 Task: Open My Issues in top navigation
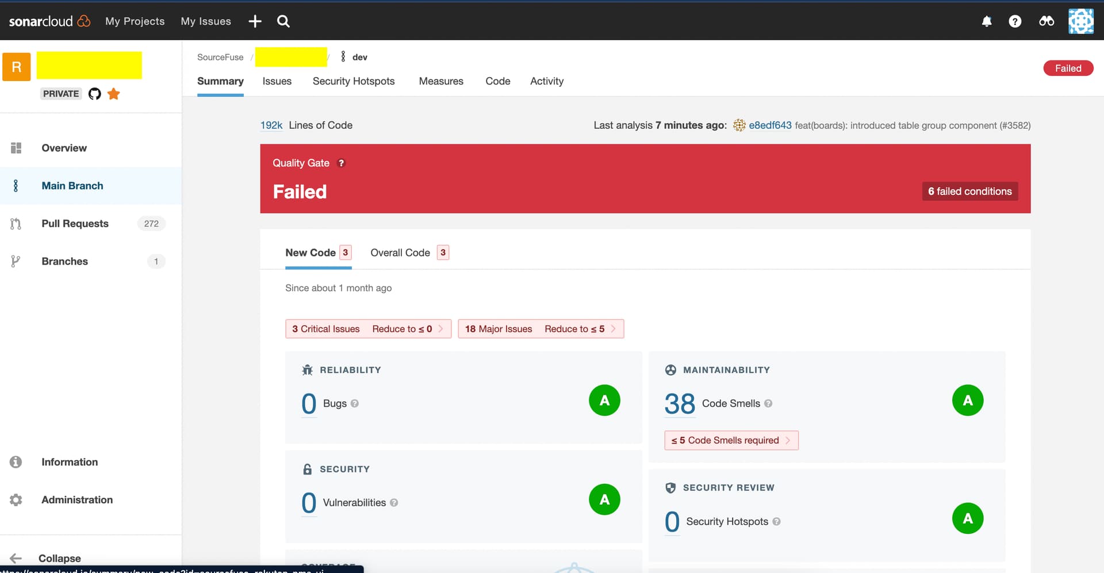tap(206, 21)
